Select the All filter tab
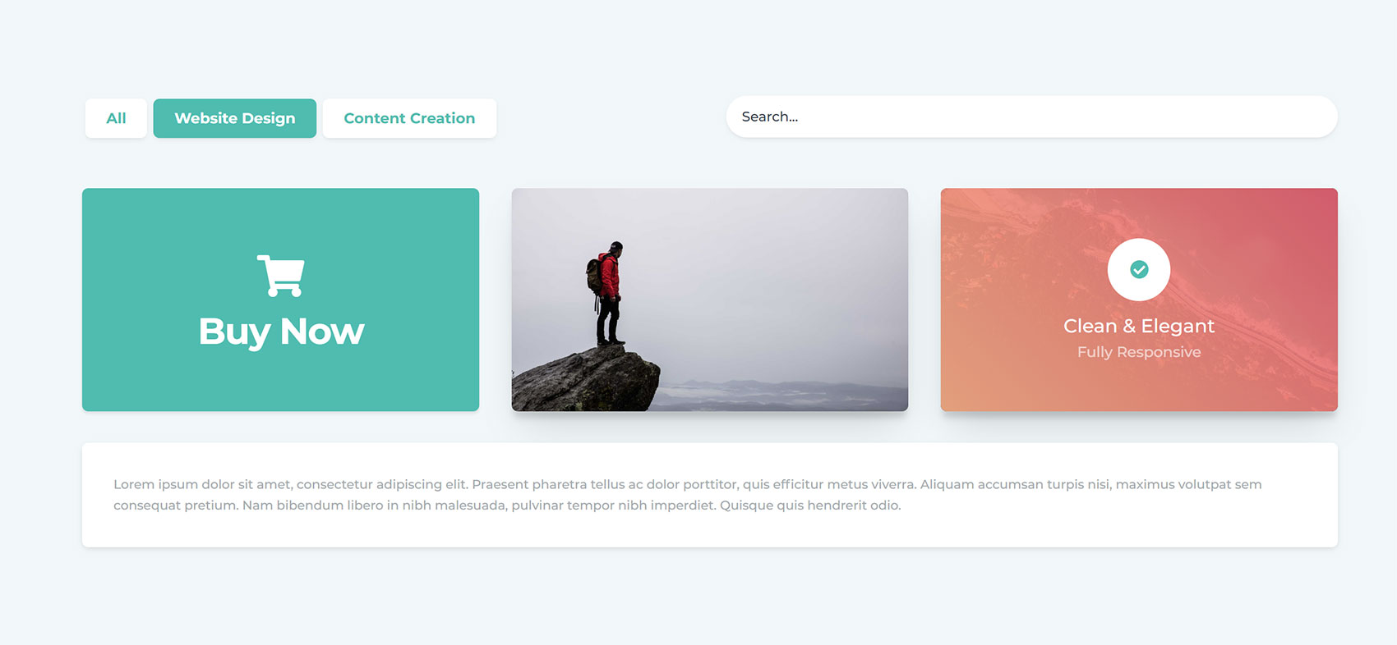This screenshot has height=645, width=1397. 116,118
